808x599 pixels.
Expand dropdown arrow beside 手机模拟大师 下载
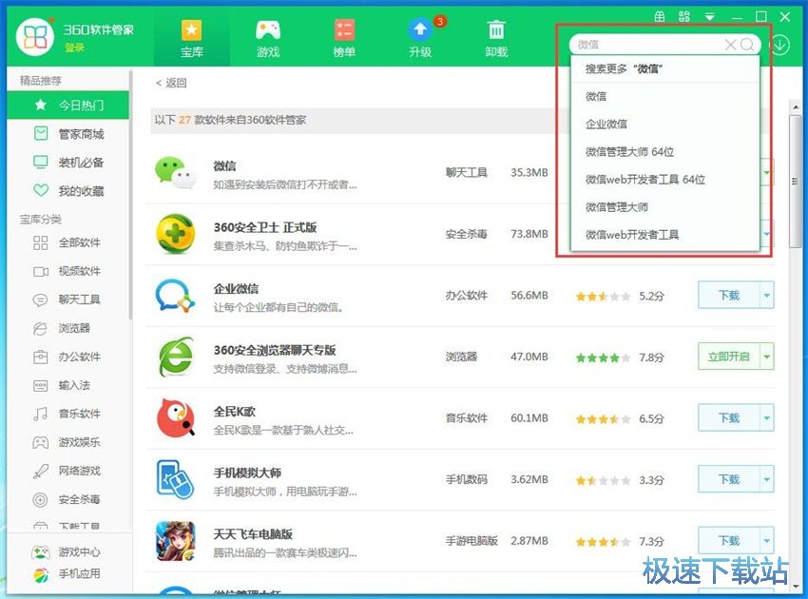point(767,479)
